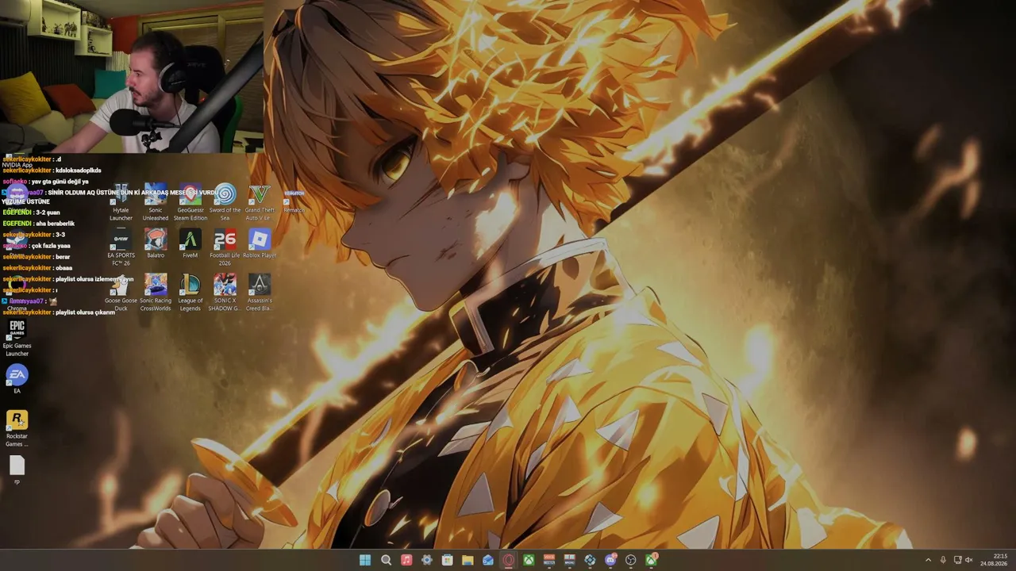
Task: Launch Sonic Unleashed from the desktop
Action: [156, 202]
